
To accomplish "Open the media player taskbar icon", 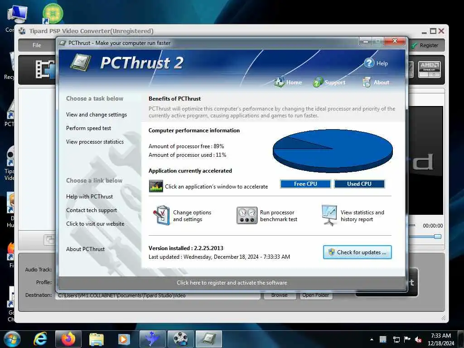I will point(124,339).
